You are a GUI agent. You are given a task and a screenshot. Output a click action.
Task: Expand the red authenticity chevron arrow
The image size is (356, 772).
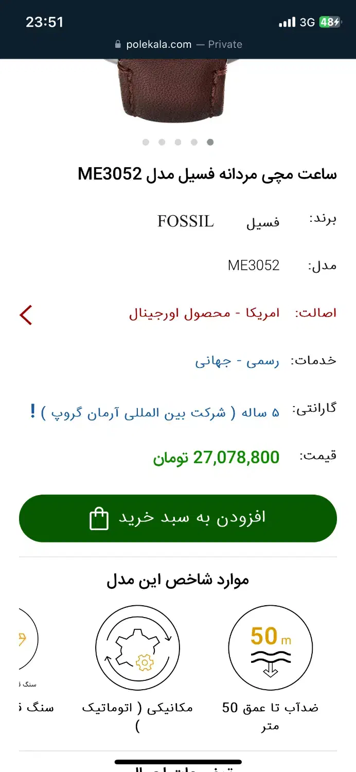26,314
